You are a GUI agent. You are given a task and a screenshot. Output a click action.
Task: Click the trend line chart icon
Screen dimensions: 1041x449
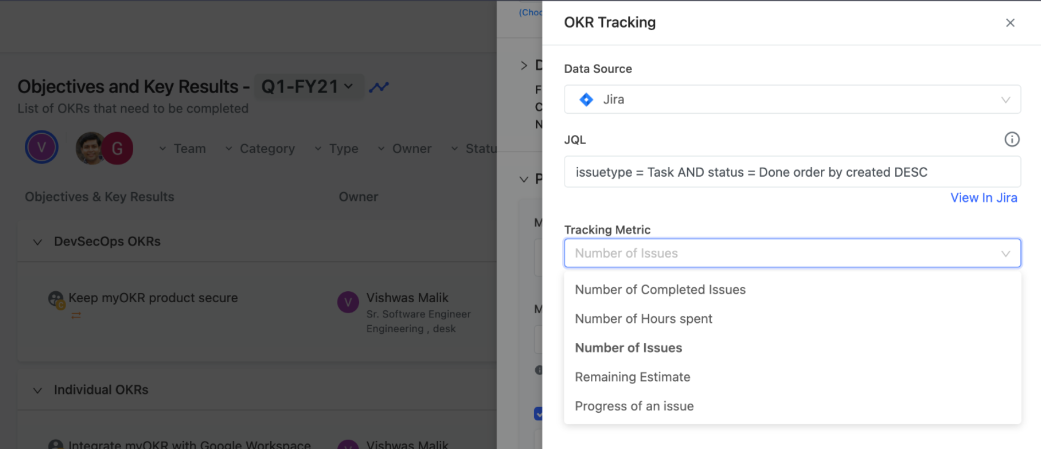pos(379,87)
